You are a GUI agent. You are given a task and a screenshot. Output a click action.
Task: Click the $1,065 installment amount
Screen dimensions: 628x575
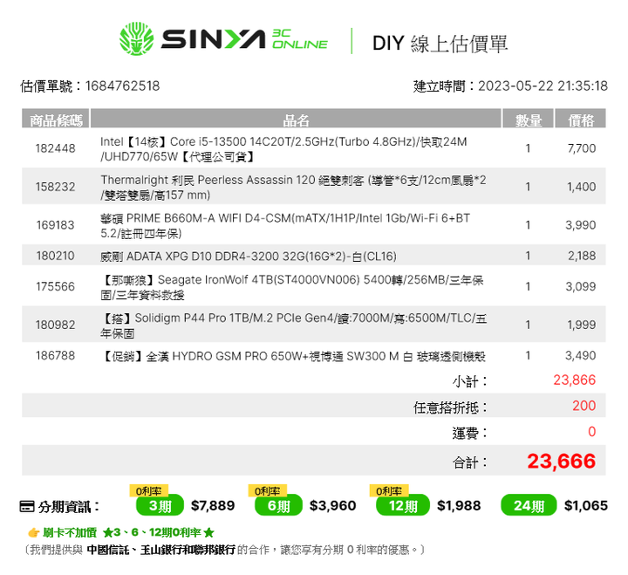[x=586, y=506]
